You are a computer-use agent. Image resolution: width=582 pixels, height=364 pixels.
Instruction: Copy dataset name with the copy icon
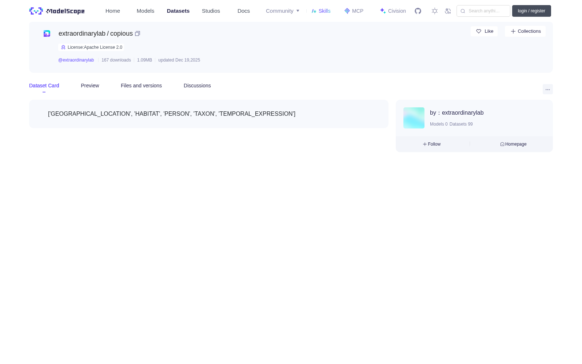[x=137, y=33]
